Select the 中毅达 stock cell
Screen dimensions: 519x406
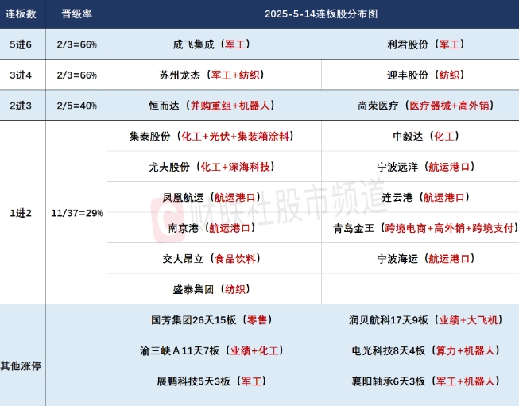coord(426,137)
